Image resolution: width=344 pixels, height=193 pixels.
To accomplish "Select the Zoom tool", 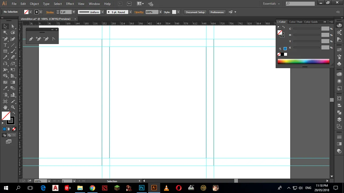I will coord(13,107).
